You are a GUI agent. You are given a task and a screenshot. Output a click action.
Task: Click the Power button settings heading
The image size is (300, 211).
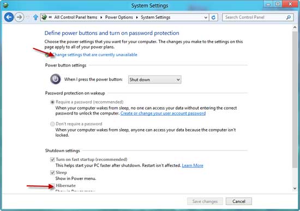coord(65,65)
